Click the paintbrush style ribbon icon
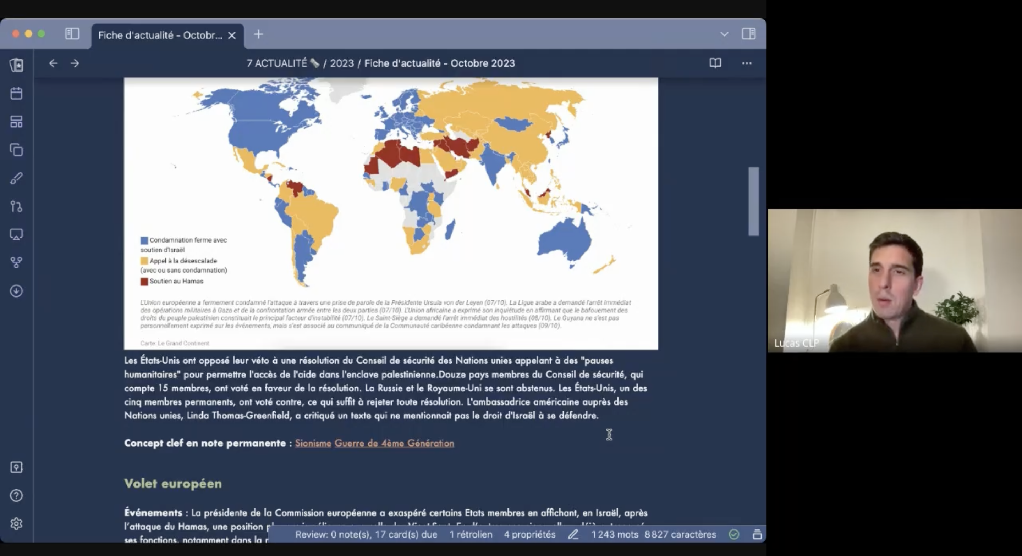The height and width of the screenshot is (556, 1022). click(16, 178)
